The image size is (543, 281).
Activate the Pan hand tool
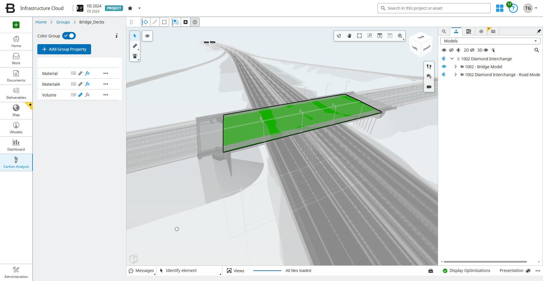pos(349,36)
